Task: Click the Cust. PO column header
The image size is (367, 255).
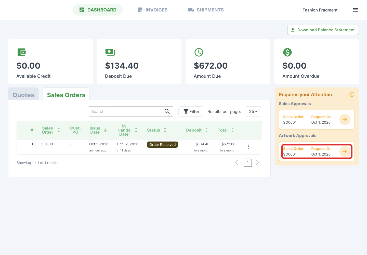Action: pos(75,130)
